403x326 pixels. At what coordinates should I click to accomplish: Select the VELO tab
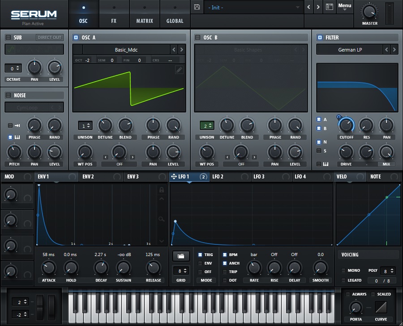pos(350,177)
